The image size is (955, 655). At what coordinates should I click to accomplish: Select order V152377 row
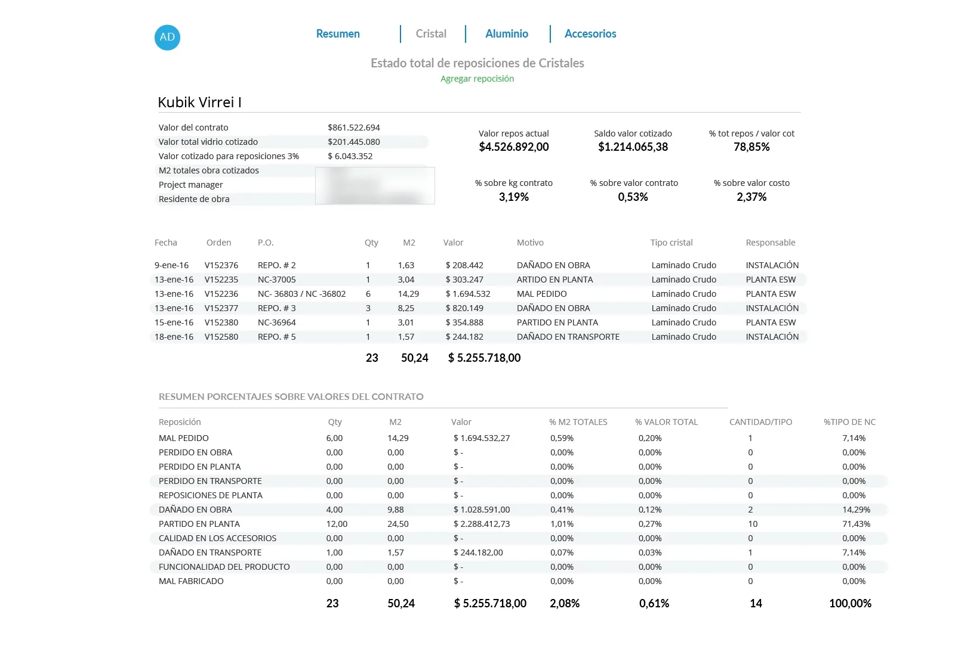click(478, 308)
